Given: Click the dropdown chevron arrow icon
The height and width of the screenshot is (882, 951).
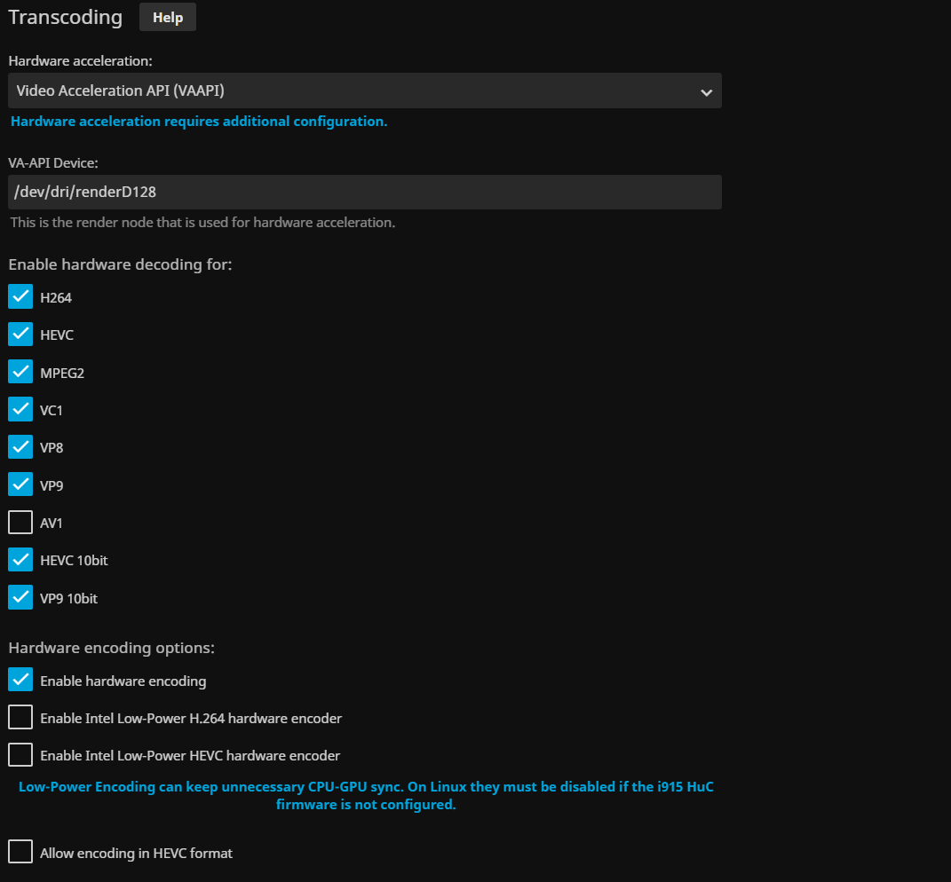Looking at the screenshot, I should click(x=706, y=91).
